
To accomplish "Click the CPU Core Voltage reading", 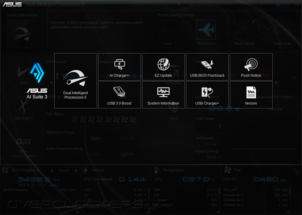I will (133, 179).
